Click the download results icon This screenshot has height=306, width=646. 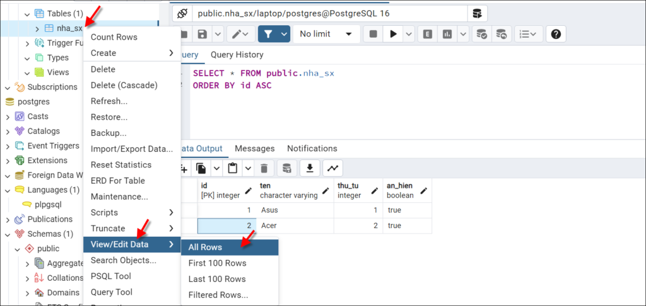point(310,168)
